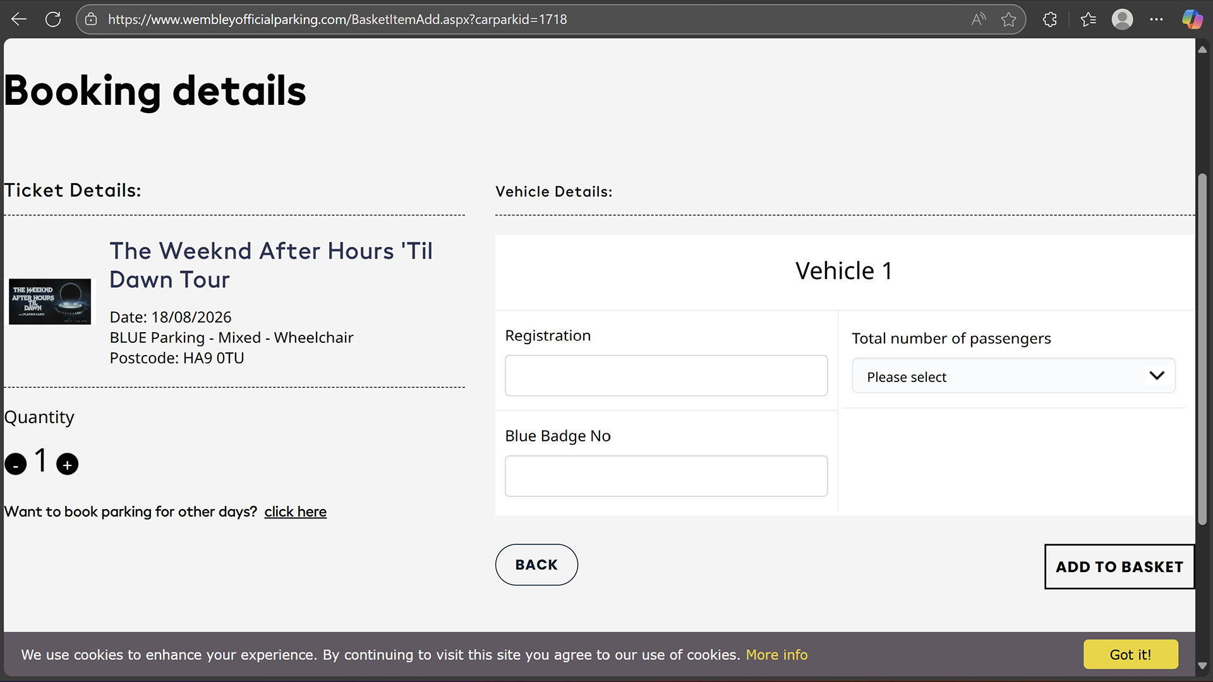The height and width of the screenshot is (682, 1213).
Task: Open the browser profile avatar
Action: coord(1122,20)
